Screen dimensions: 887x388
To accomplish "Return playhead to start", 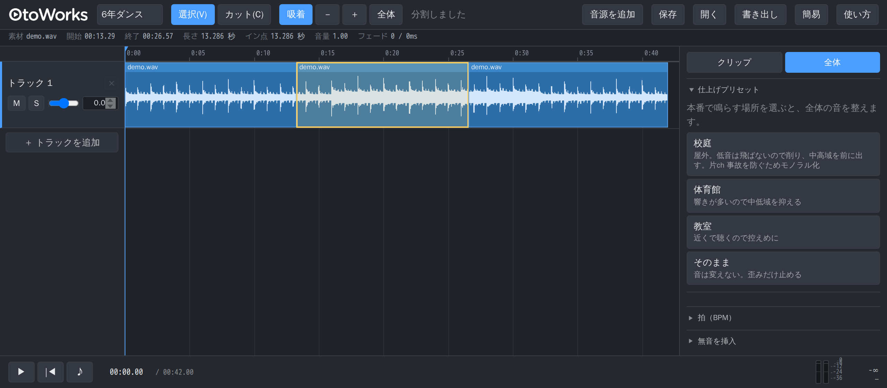I will pyautogui.click(x=50, y=372).
